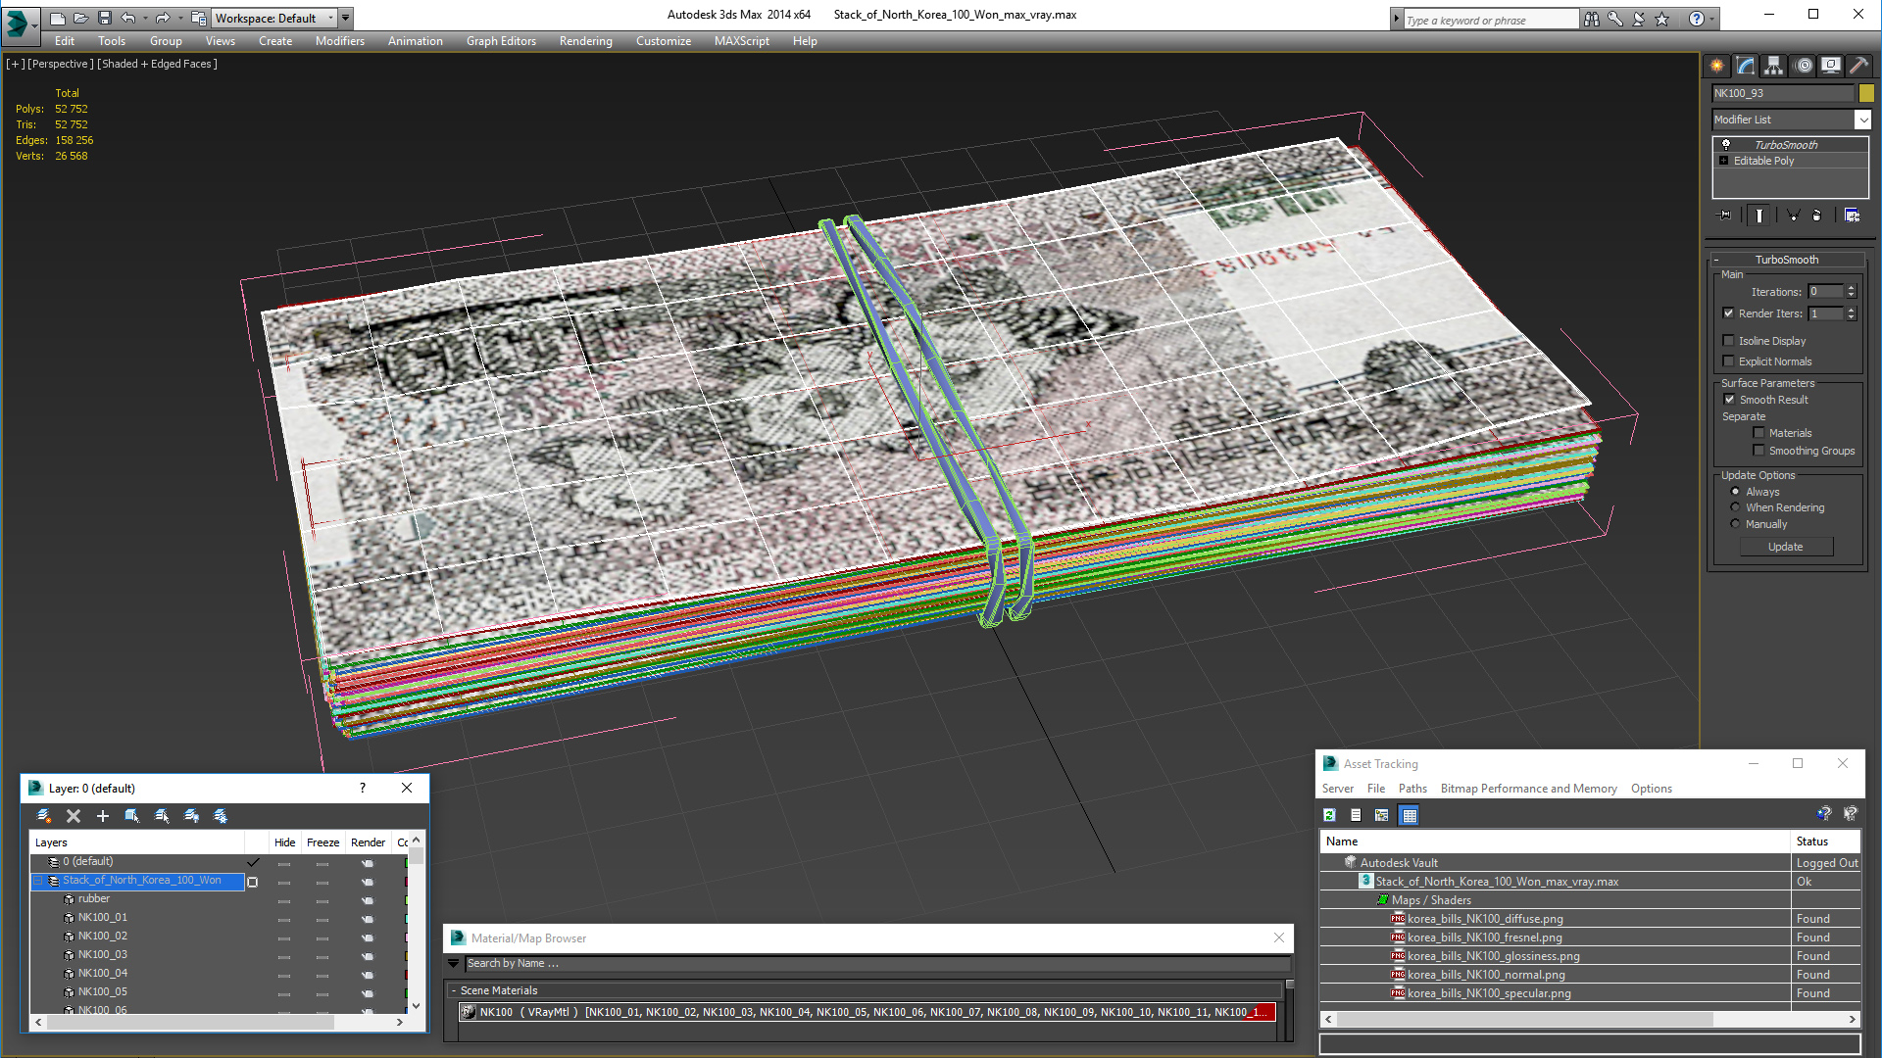The image size is (1882, 1058).
Task: Open the Modifiers menu
Action: pyautogui.click(x=340, y=41)
